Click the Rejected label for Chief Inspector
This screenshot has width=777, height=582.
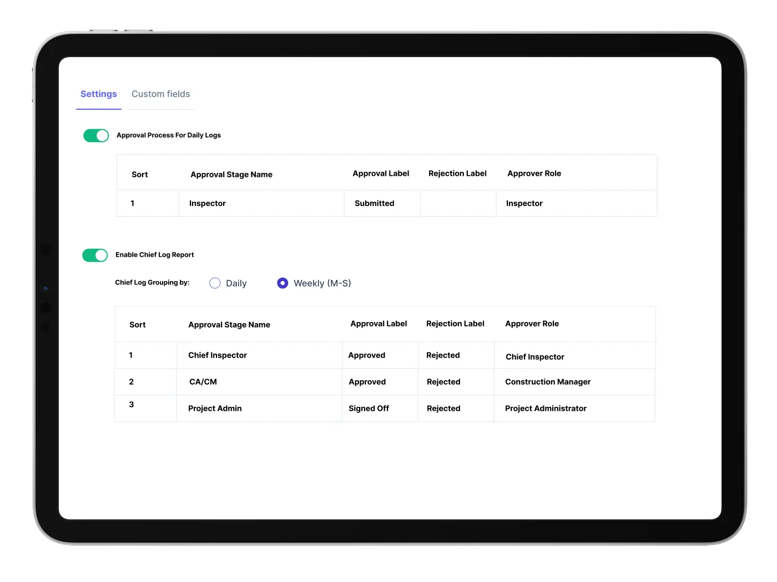click(x=442, y=355)
